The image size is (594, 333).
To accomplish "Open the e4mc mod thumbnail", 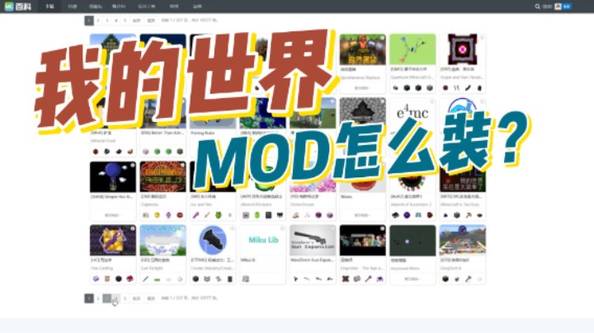I will point(412,112).
